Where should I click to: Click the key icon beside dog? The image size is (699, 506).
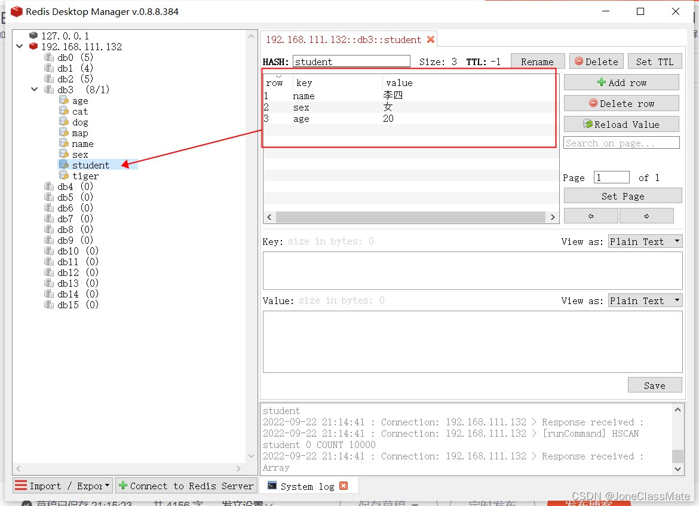pyautogui.click(x=64, y=122)
